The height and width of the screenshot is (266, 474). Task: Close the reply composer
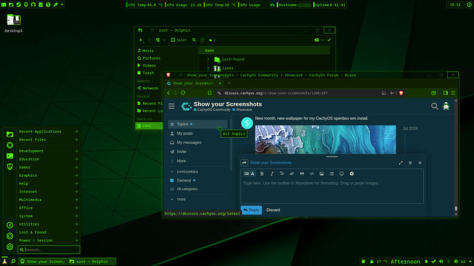click(420, 163)
